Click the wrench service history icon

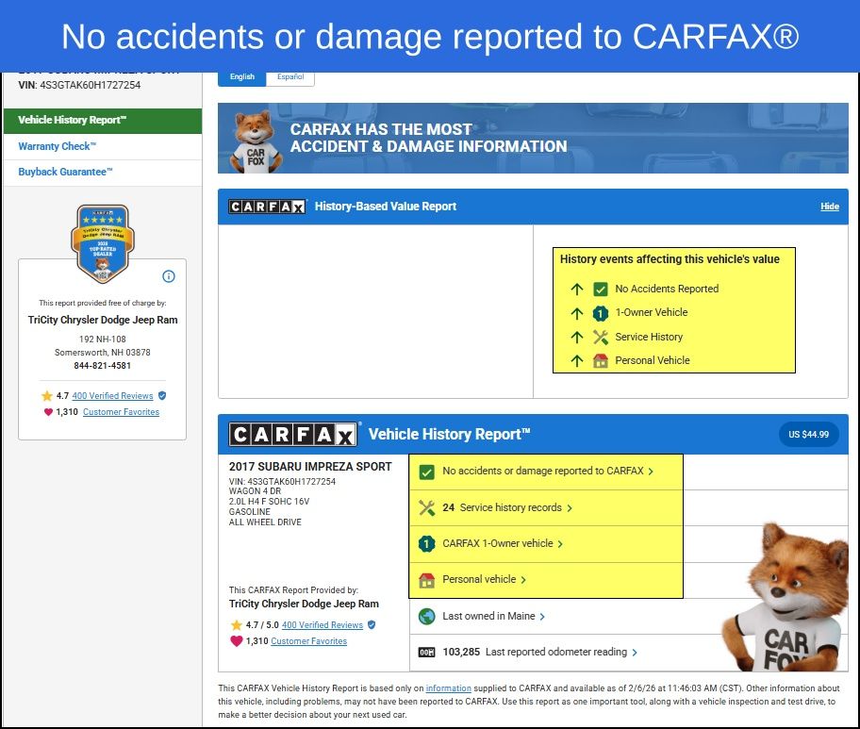click(426, 507)
